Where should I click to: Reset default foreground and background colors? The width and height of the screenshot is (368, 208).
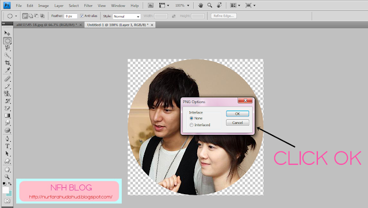[5, 183]
